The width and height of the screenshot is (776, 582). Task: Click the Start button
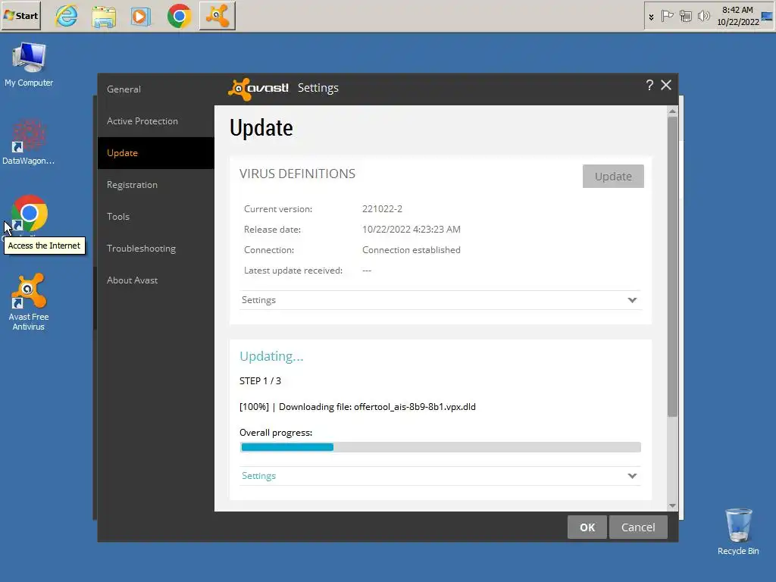tap(20, 16)
